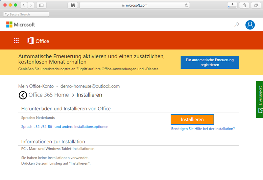Click the Installieren breadcrumb text
The image size is (263, 180).
tap(89, 95)
